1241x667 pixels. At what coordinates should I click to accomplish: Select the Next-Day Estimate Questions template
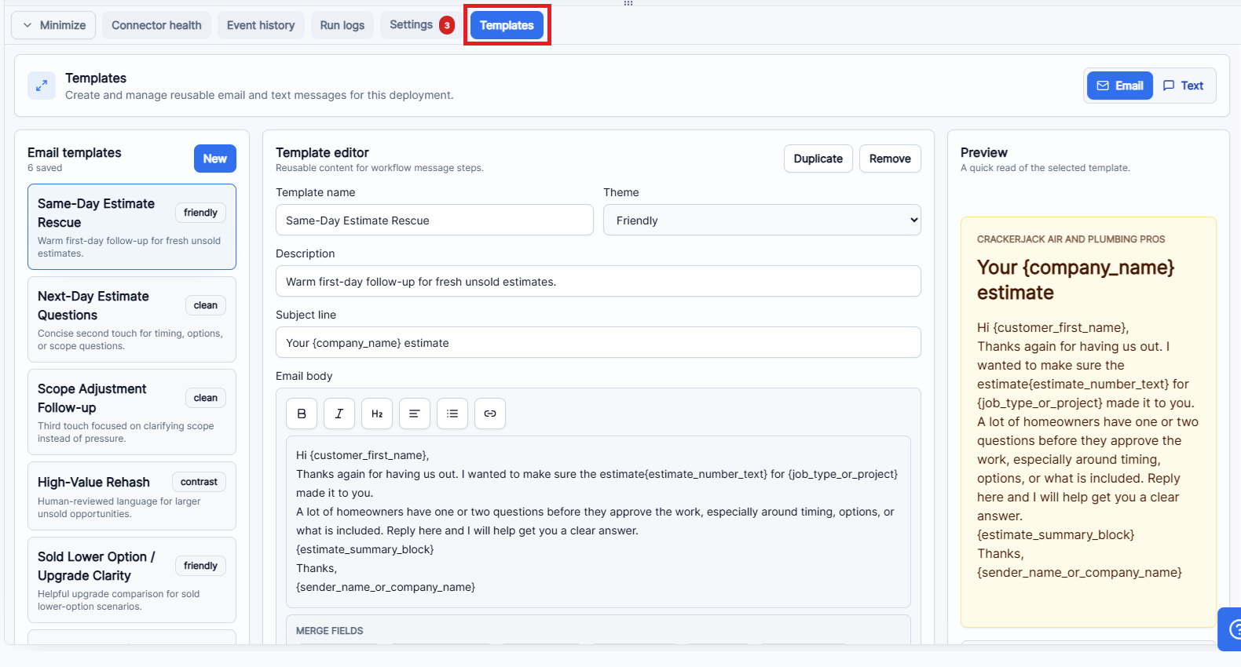pyautogui.click(x=132, y=319)
